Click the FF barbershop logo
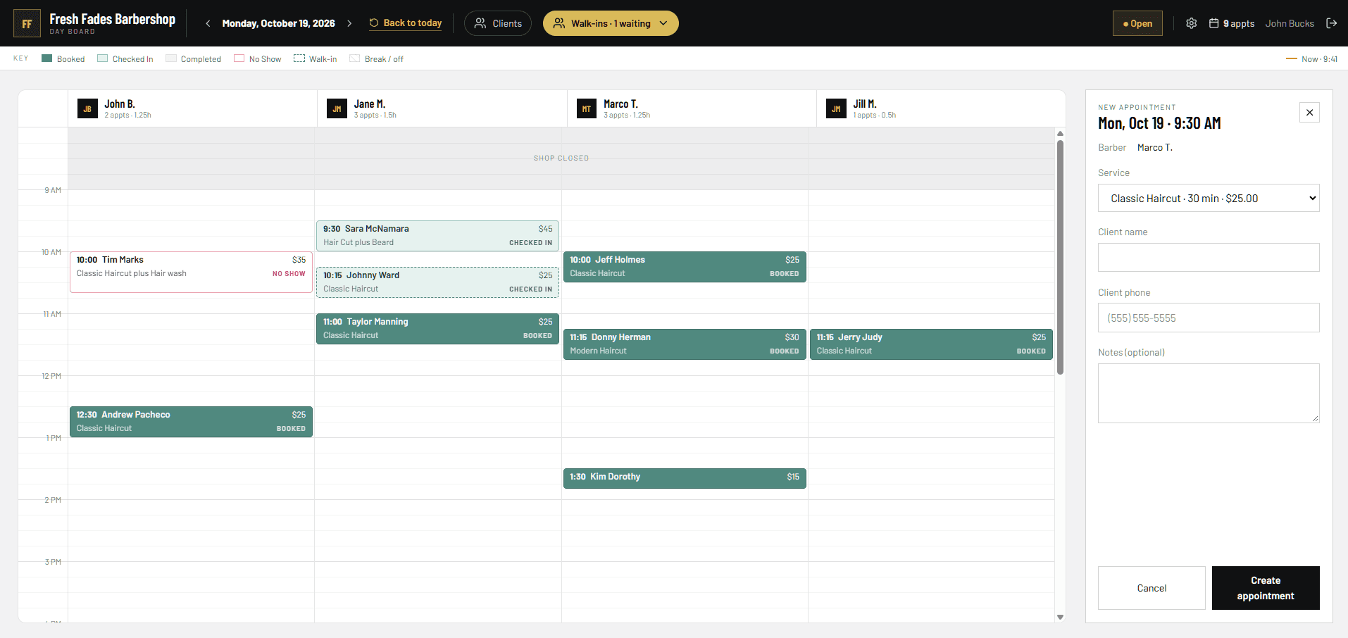 click(27, 23)
